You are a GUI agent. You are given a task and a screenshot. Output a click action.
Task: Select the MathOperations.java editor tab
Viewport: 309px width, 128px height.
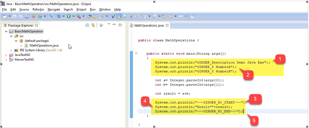[149, 25]
